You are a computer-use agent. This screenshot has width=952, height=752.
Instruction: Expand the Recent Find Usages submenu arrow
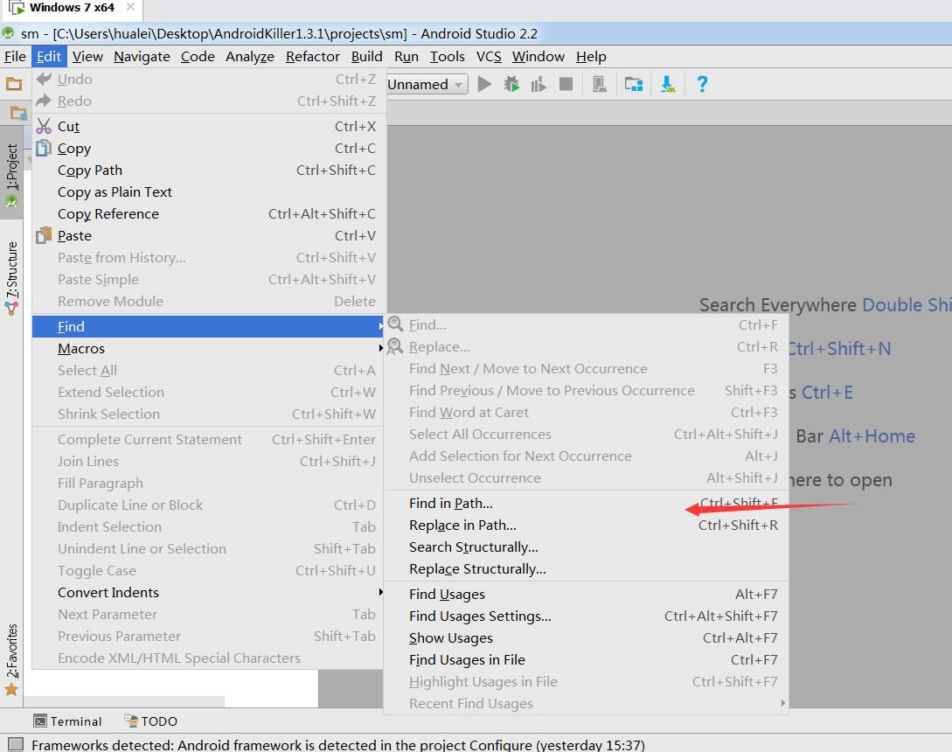click(x=782, y=703)
